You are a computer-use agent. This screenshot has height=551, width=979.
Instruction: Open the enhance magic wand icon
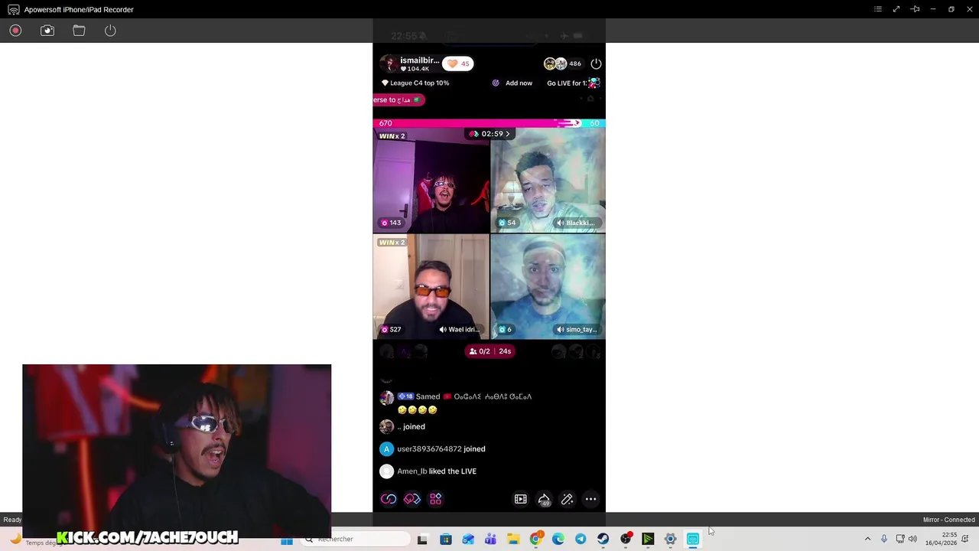[x=568, y=499]
